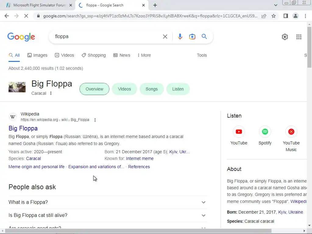Click the Forward navigation arrow
This screenshot has height=234, width=312.
coord(16,16)
